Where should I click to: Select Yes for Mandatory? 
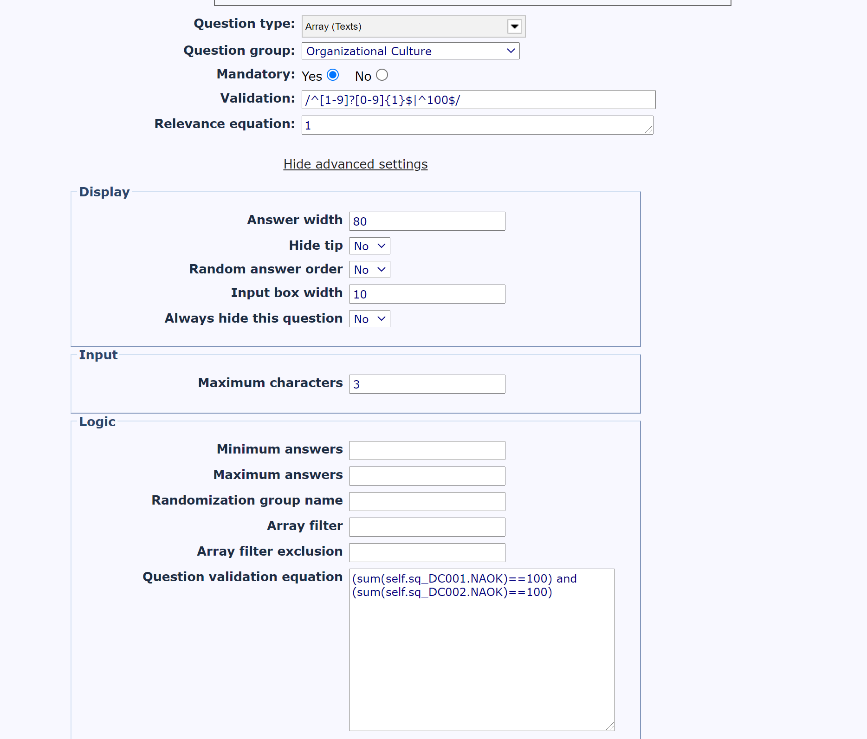[333, 75]
